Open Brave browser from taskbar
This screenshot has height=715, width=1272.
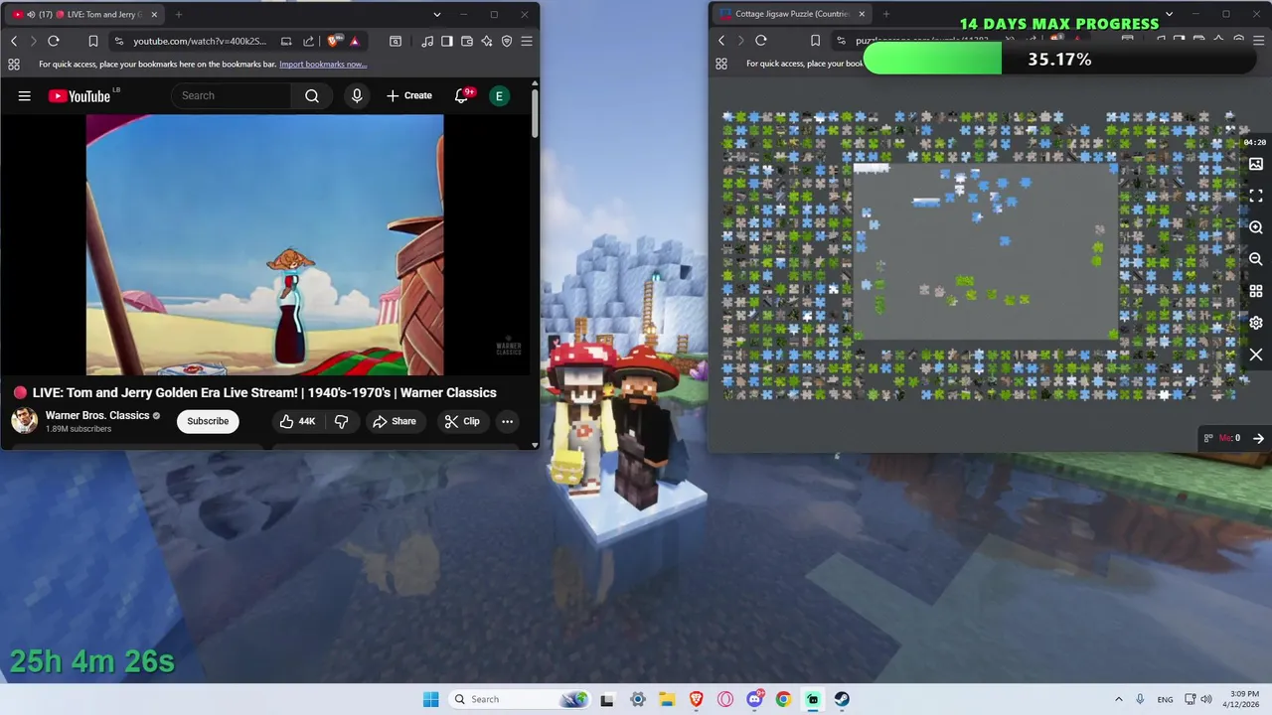[x=697, y=699]
